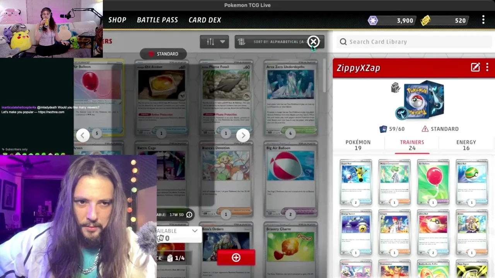The height and width of the screenshot is (278, 495).
Task: Switch to the POKÉMON 19 tab
Action: 358,145
